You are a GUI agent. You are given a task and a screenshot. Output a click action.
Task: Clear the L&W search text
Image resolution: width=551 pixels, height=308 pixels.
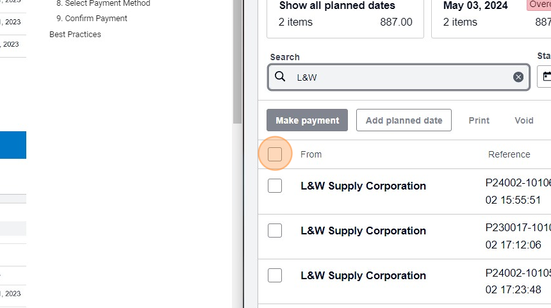[x=518, y=77]
